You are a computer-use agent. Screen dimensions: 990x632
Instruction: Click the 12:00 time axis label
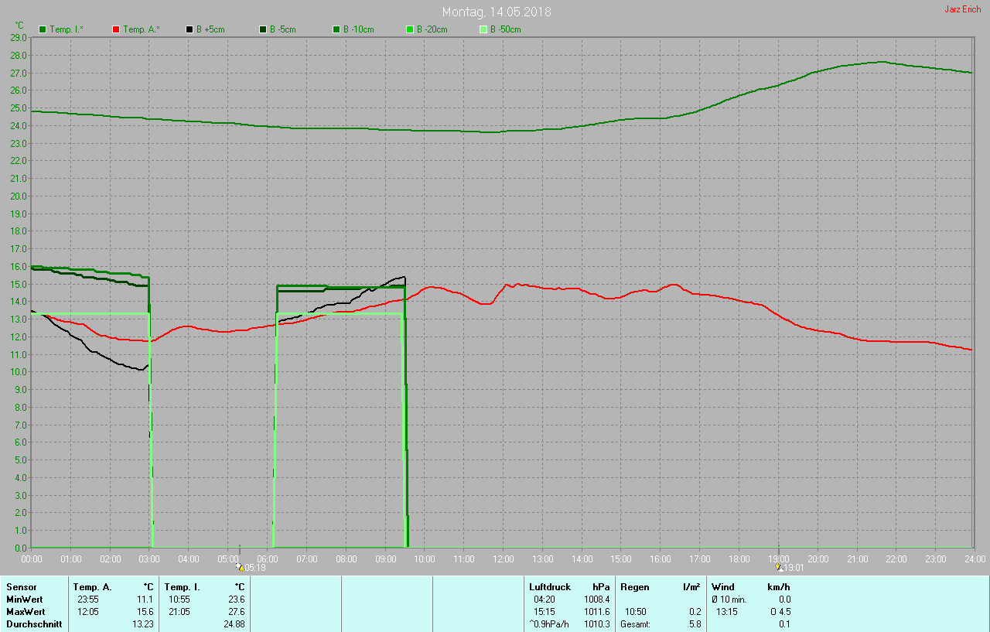[504, 559]
